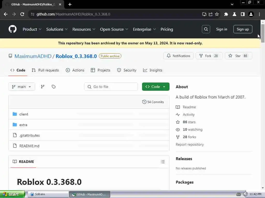Go to the Pricing page

[x=167, y=29]
